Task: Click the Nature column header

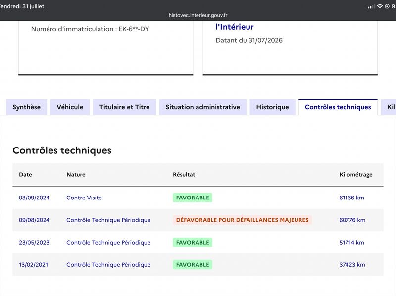Action: [76, 175]
